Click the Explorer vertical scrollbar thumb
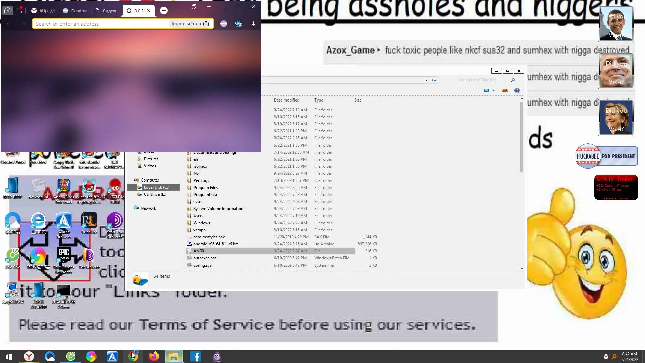Screen dimensions: 645x363 (522, 136)
